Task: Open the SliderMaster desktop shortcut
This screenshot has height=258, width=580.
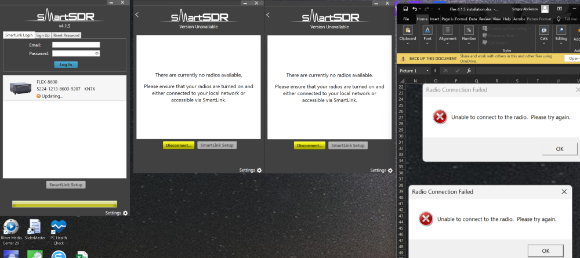Action: (x=35, y=230)
